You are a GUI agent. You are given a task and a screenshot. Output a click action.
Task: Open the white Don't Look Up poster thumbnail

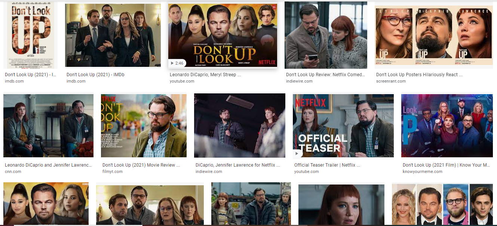pyautogui.click(x=31, y=35)
